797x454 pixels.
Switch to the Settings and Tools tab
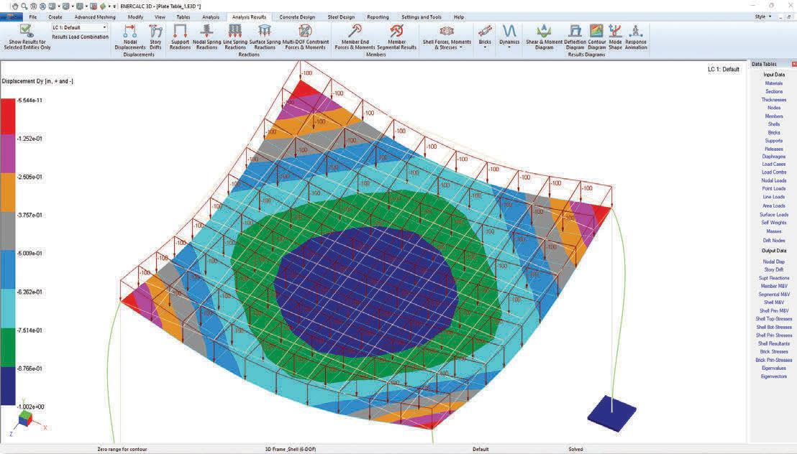click(x=422, y=17)
